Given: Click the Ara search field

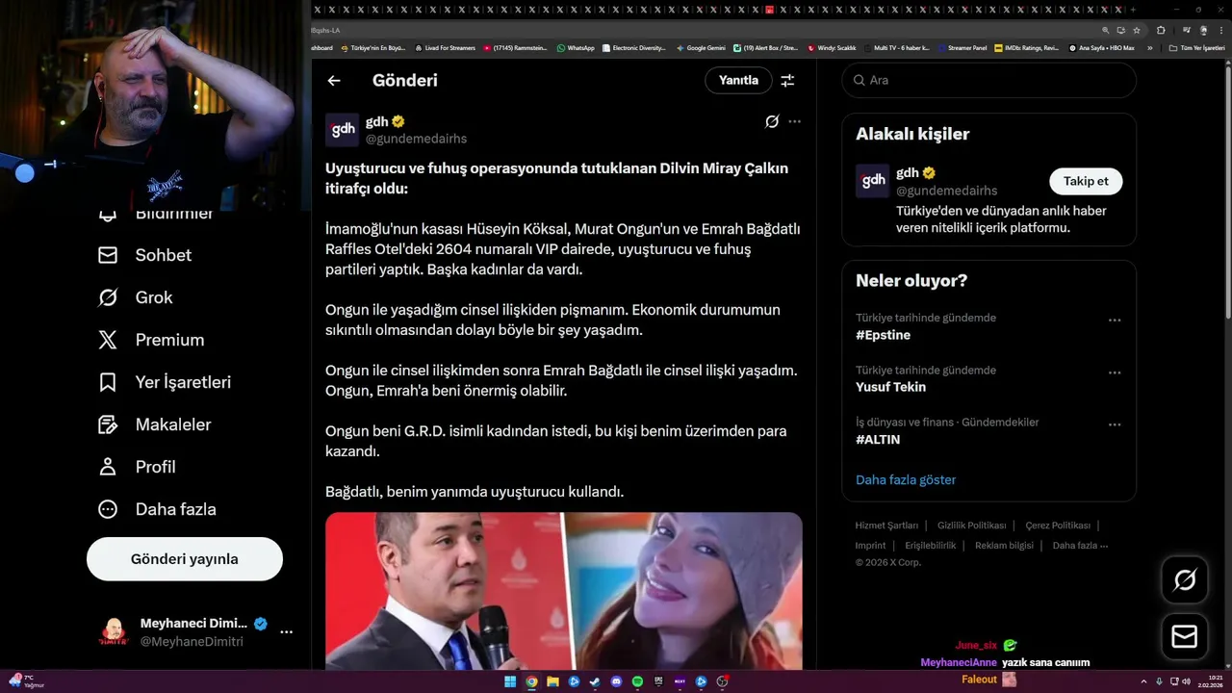Looking at the screenshot, I should pos(988,81).
